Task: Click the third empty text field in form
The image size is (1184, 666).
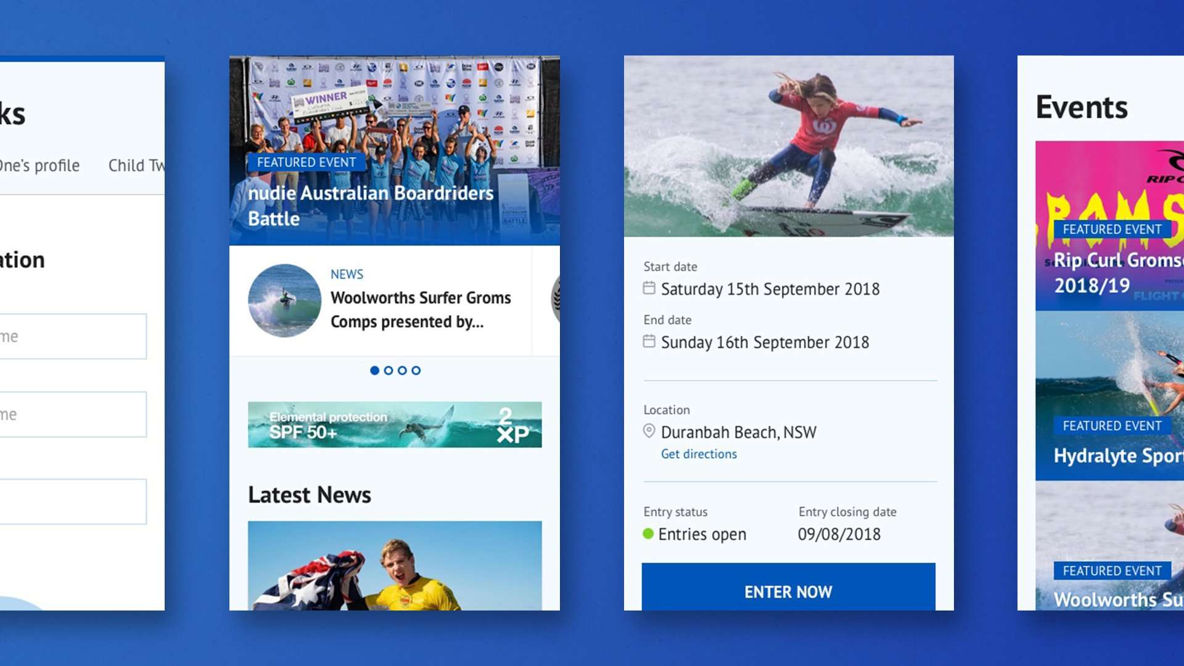Action: 73,501
